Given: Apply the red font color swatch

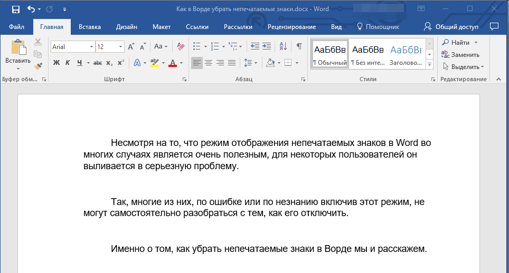Looking at the screenshot, I should (x=173, y=63).
